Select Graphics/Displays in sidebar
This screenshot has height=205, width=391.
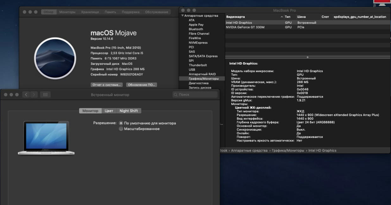[202, 78]
